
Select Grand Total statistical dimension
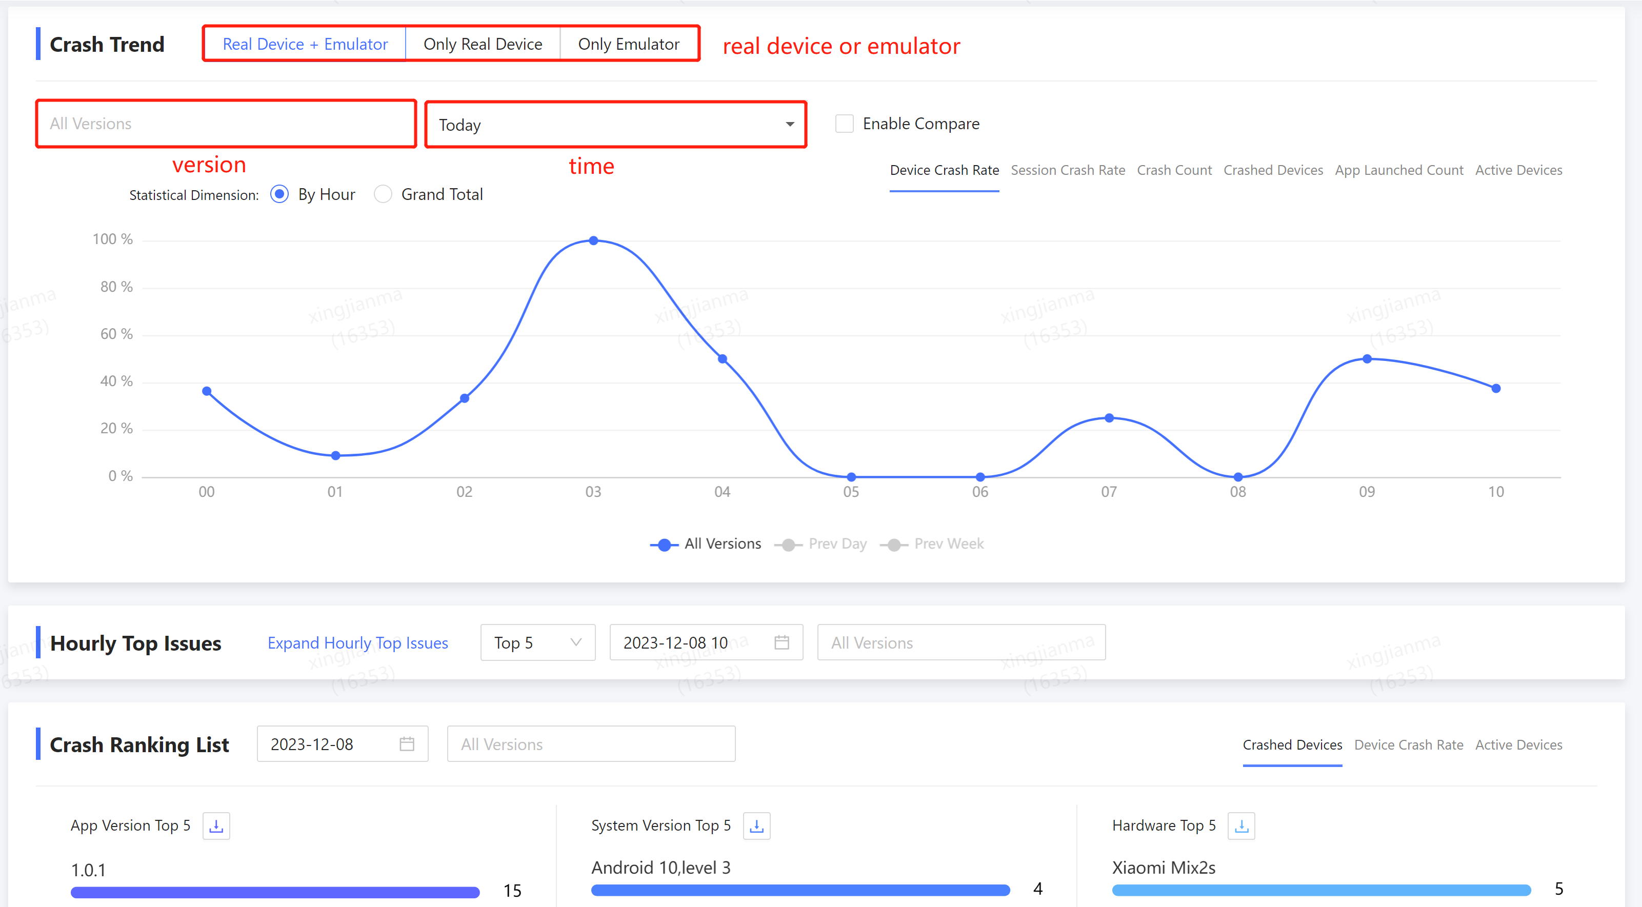(x=383, y=194)
